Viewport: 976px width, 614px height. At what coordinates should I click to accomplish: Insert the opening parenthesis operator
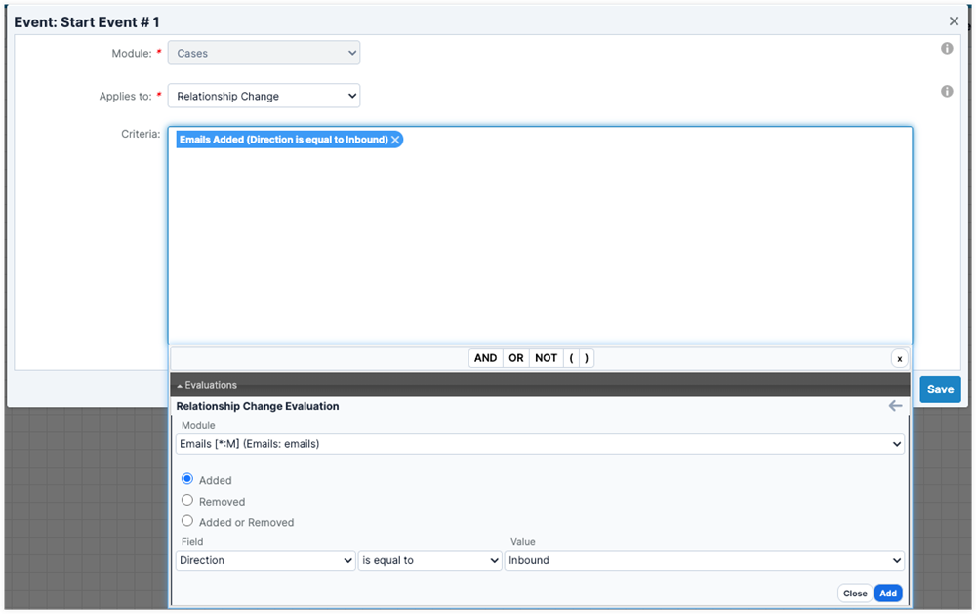coord(571,358)
